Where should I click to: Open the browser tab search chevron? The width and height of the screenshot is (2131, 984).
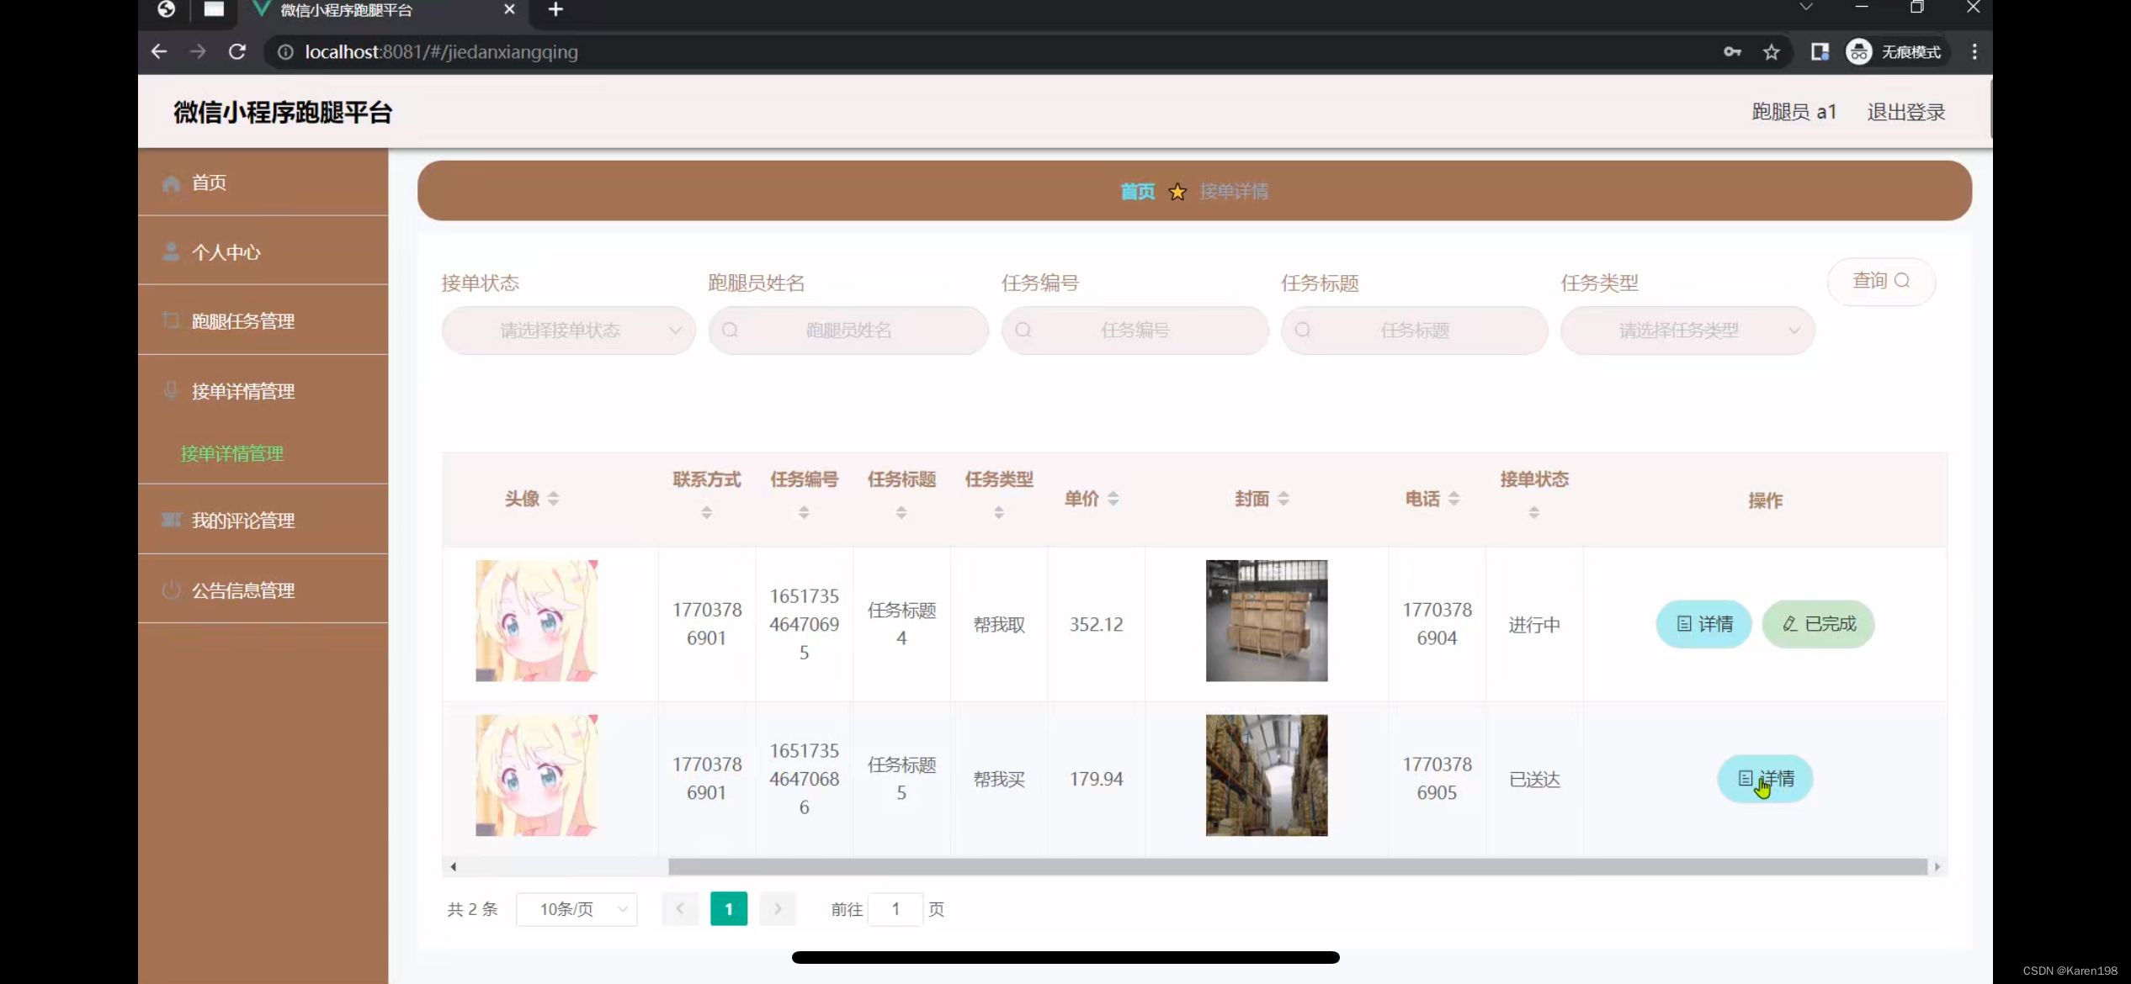(x=1805, y=8)
